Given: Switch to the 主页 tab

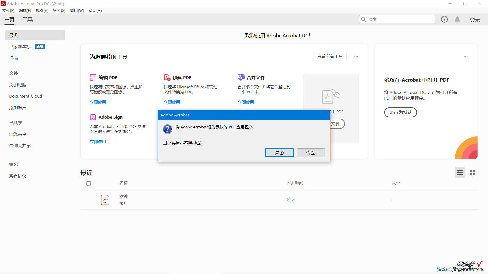Looking at the screenshot, I should 9,19.
